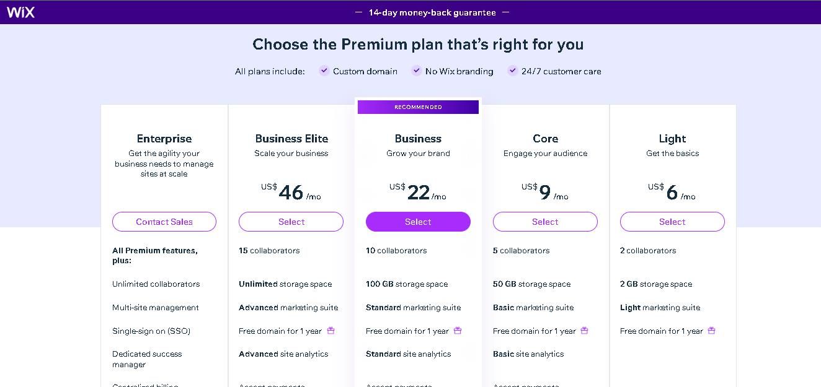Select the recommended Business plan
Screen dimensions: 821x387
418,222
